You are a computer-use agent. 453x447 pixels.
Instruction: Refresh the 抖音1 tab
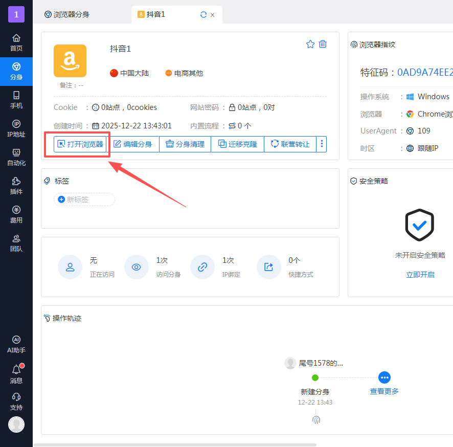tap(203, 15)
